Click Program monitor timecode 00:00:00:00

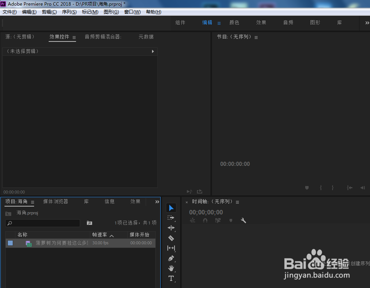click(235, 164)
